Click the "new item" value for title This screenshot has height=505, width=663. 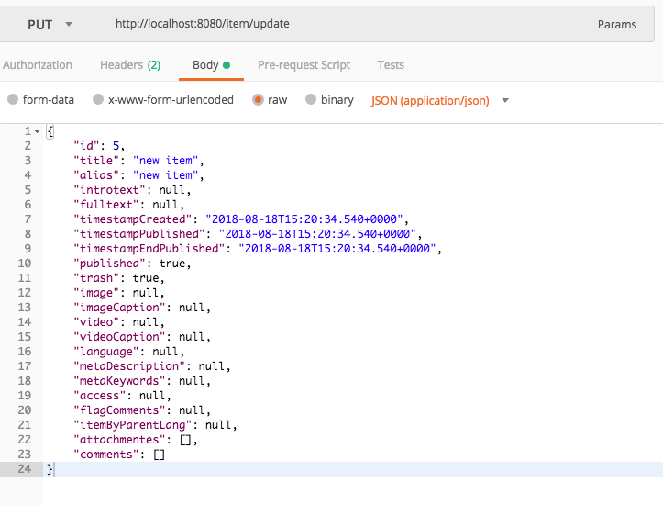(x=165, y=161)
